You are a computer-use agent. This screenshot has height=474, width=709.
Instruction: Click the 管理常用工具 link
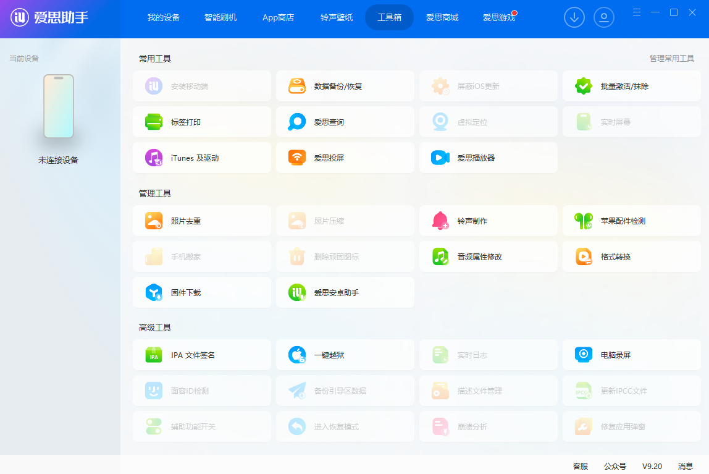671,58
